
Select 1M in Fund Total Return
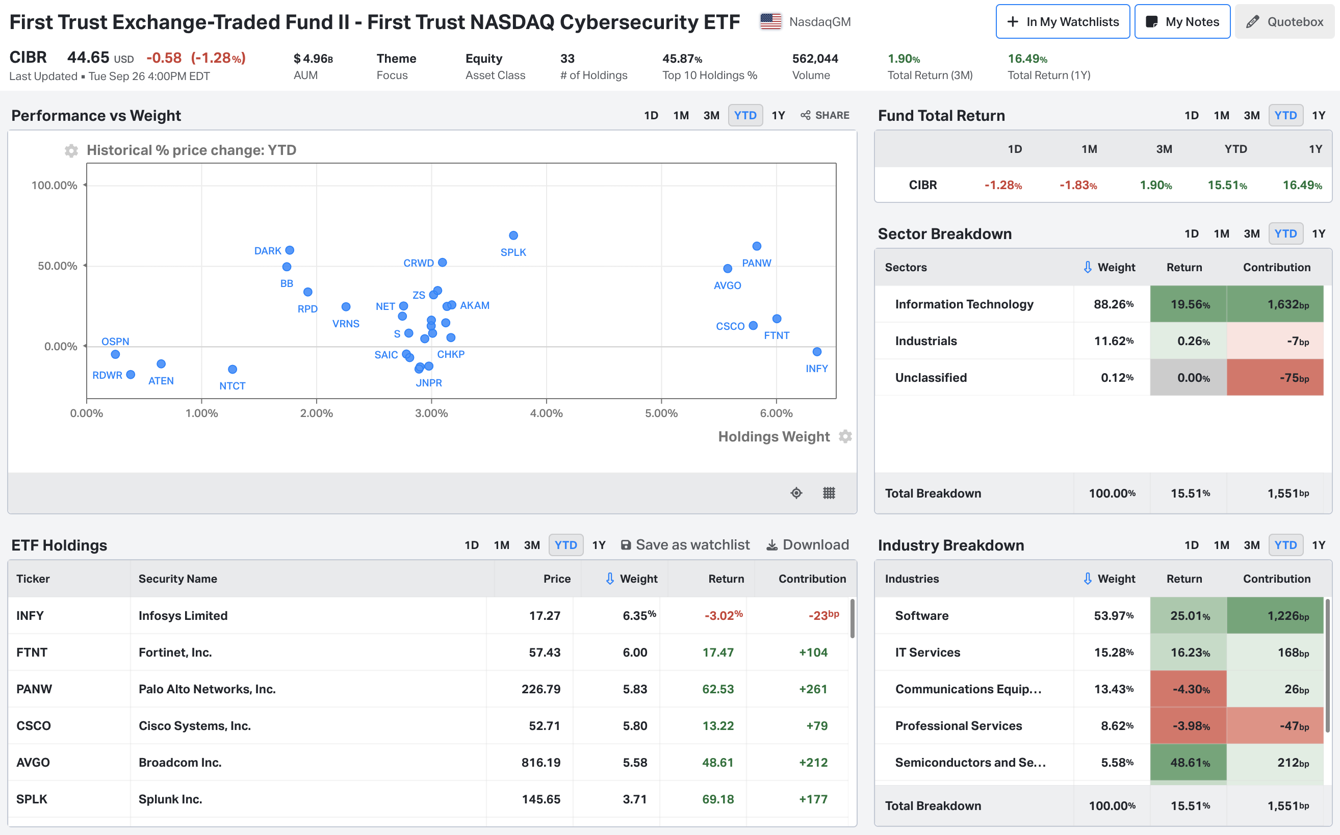pos(1221,115)
